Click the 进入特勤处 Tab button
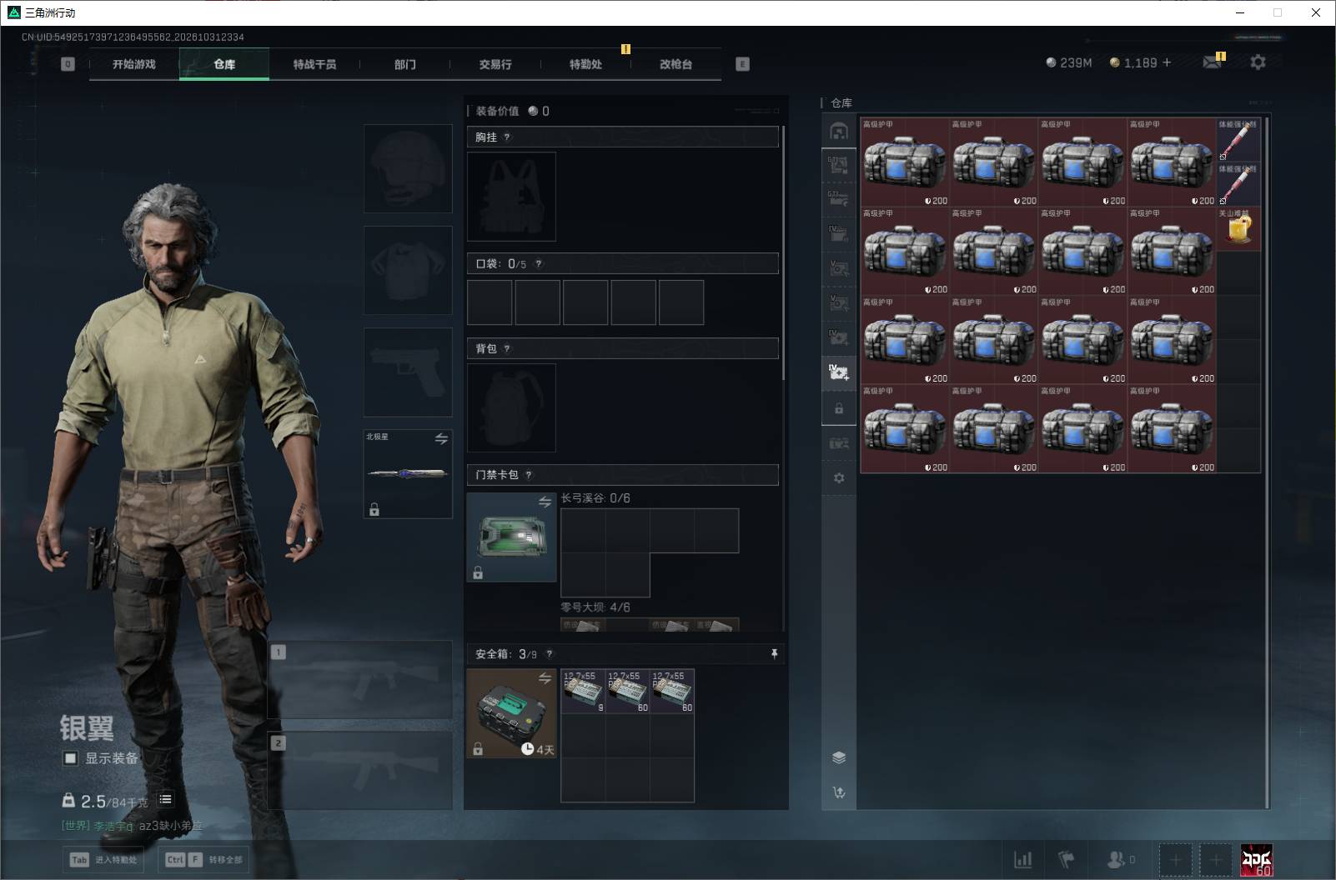1336x880 pixels. click(x=104, y=859)
